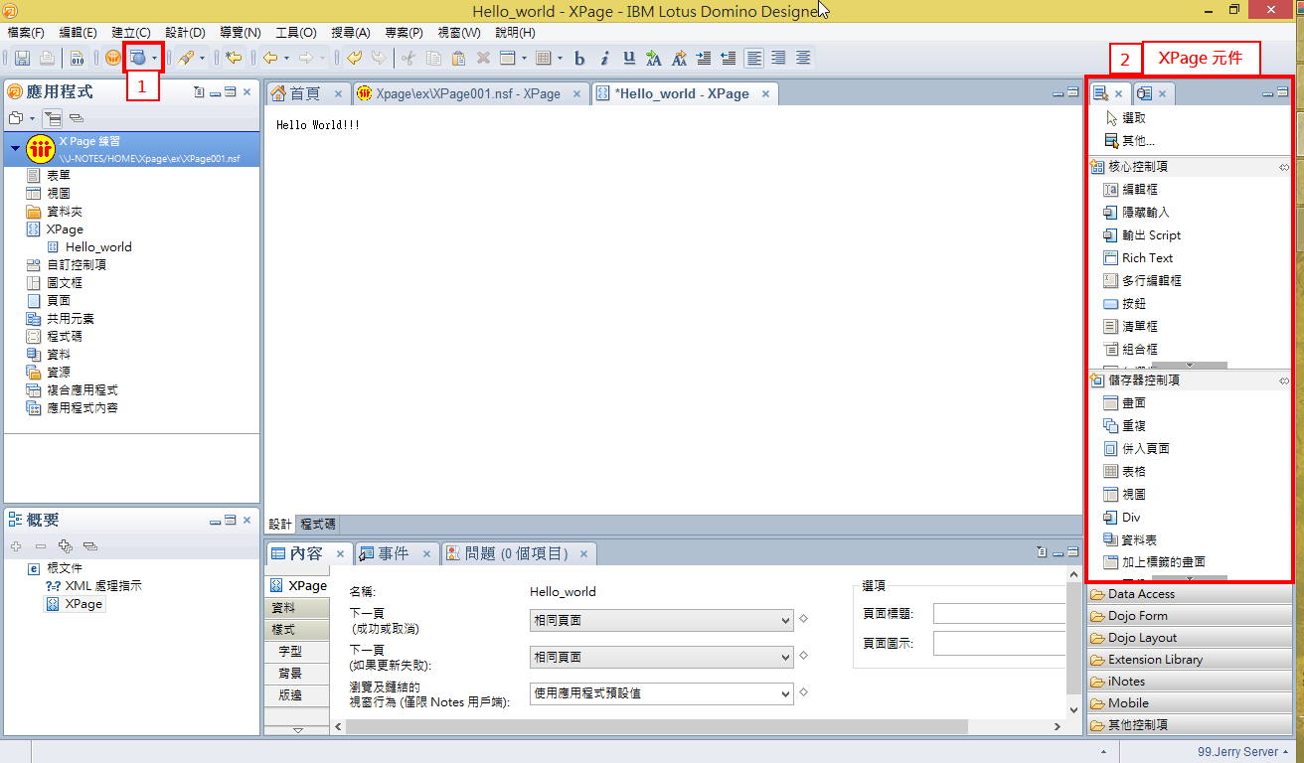Screen dimensions: 1304x763
Task: Toggle the tree view icon in 應用程式 toolbar
Action: [54, 118]
